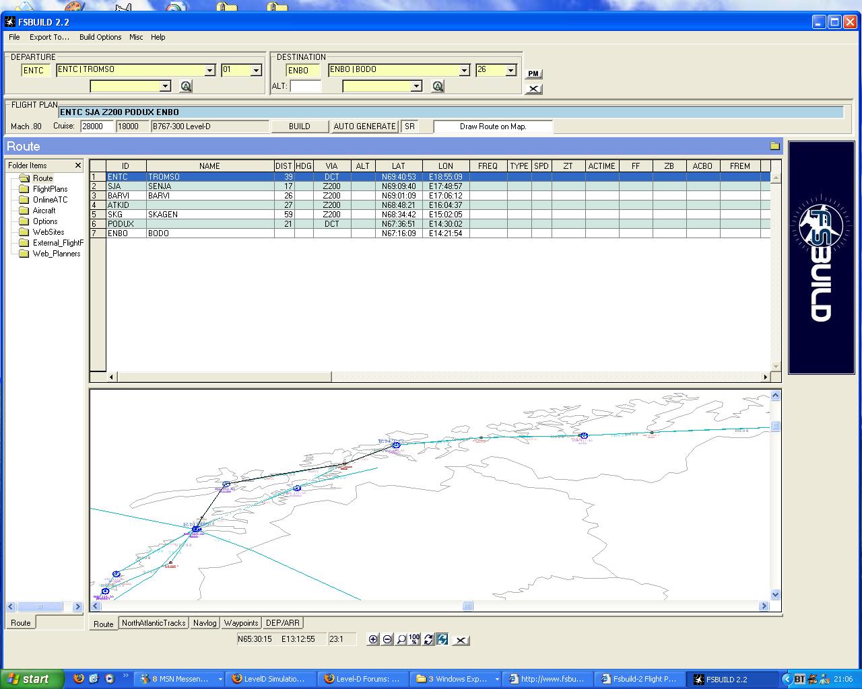This screenshot has height=689, width=862.
Task: Zoom in on the route map
Action: pyautogui.click(x=373, y=639)
